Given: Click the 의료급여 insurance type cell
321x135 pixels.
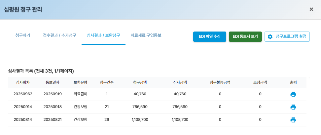Looking at the screenshot, I should pos(81,94).
